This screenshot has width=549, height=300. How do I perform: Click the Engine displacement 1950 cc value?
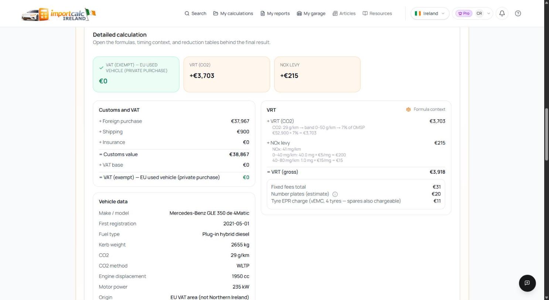pyautogui.click(x=241, y=276)
